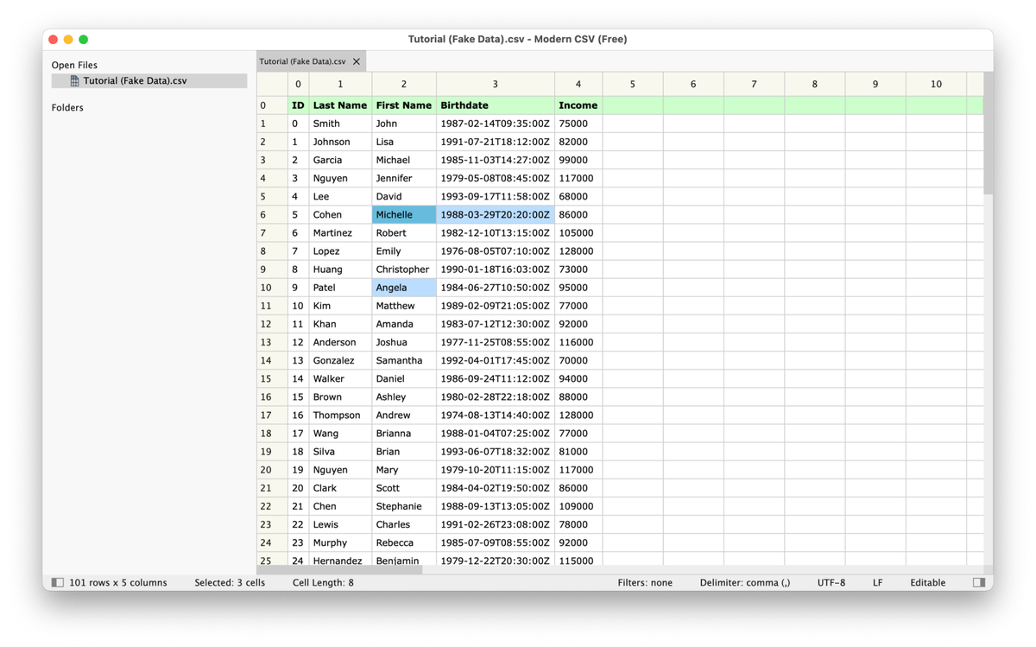Click the Open Files section label

click(74, 65)
